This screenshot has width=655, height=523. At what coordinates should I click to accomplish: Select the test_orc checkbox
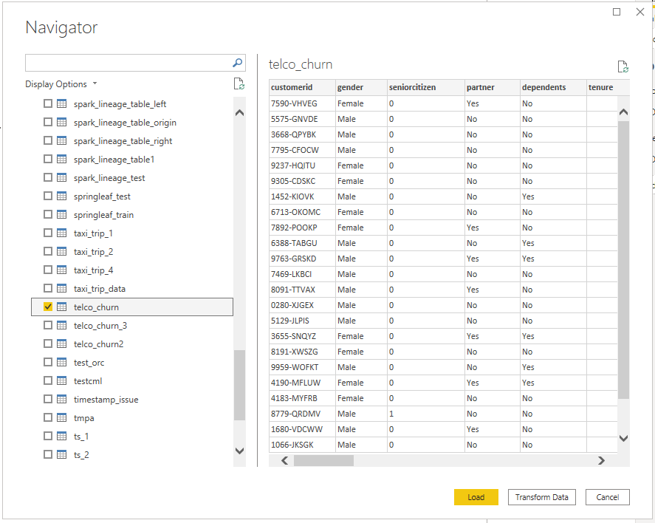point(48,362)
